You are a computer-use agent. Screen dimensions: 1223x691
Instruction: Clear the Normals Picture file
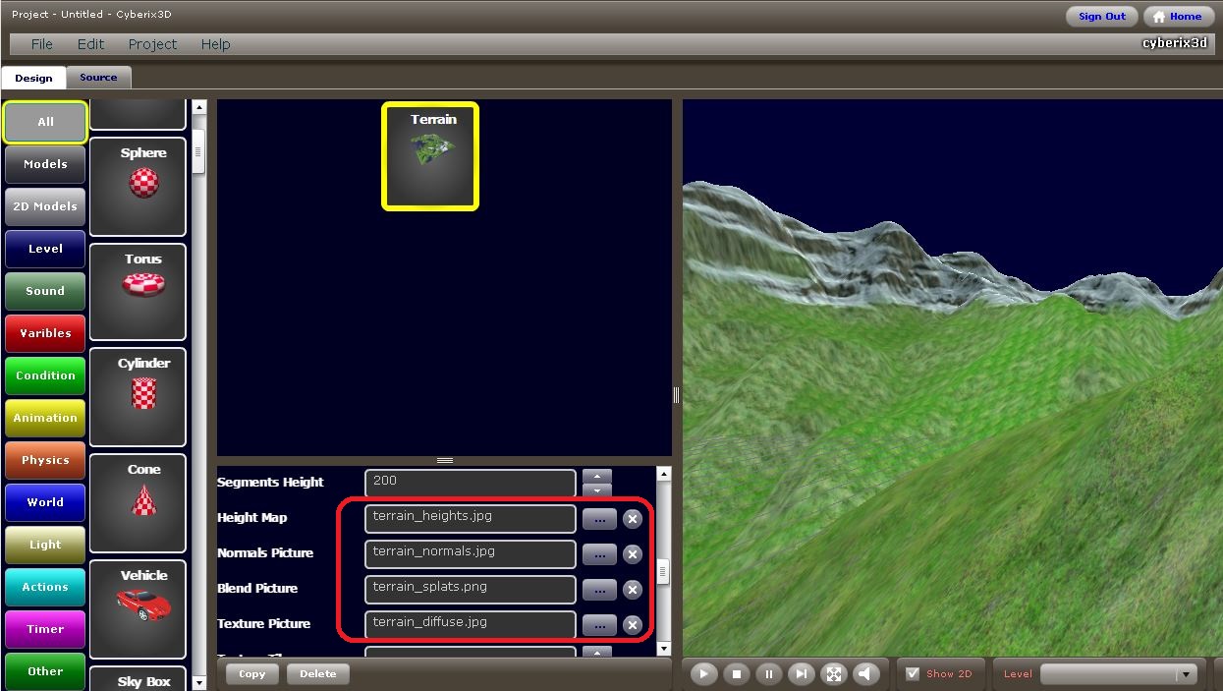(x=633, y=553)
